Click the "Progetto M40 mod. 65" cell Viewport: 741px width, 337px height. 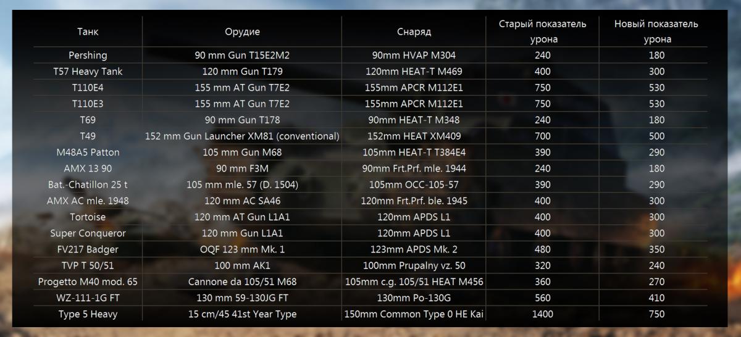(88, 281)
